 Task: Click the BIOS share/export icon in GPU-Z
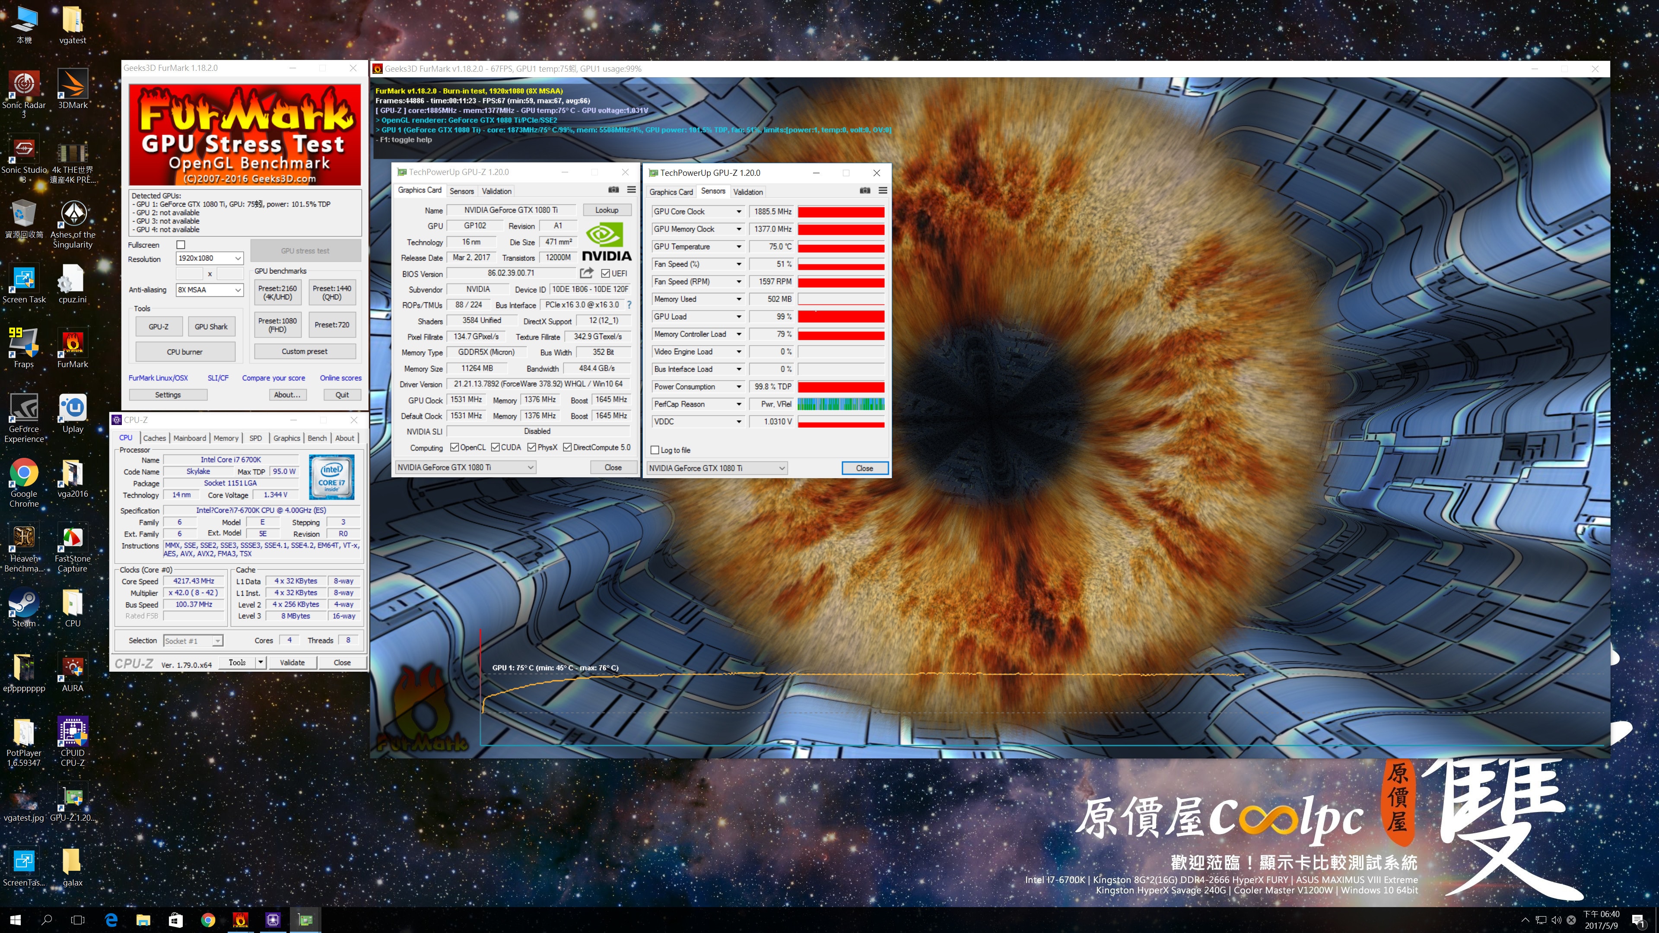[586, 273]
